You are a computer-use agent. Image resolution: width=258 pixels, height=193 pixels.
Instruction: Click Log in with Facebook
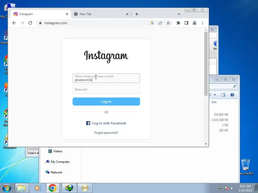click(106, 123)
